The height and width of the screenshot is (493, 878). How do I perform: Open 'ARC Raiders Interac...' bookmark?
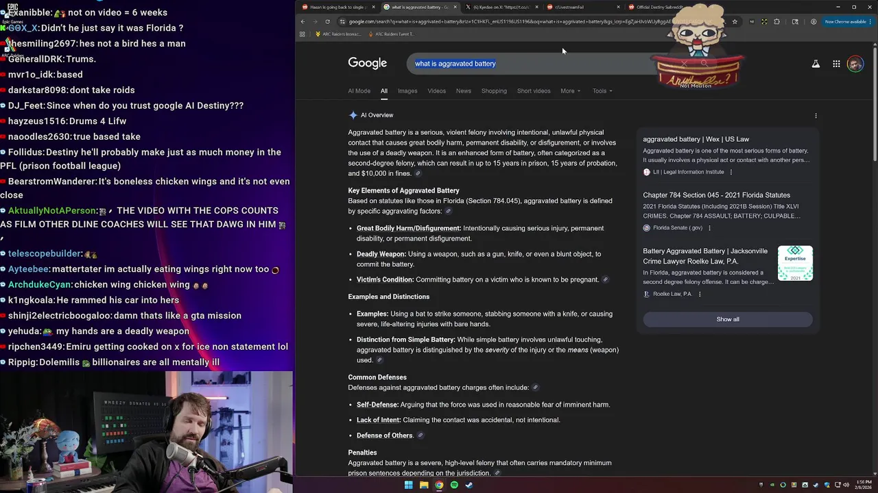click(x=337, y=34)
